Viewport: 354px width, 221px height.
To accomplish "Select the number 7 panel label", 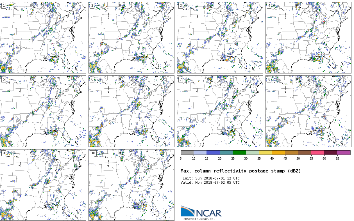I will coord(181,79).
